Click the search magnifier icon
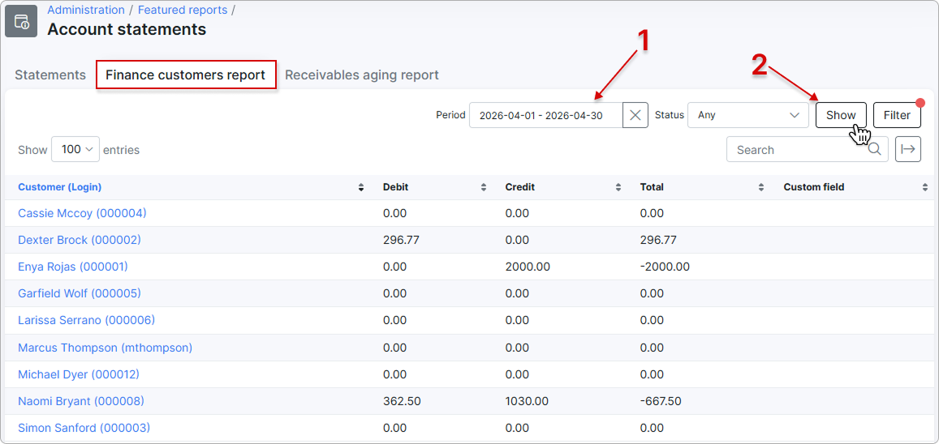The height and width of the screenshot is (444, 939). 874,149
